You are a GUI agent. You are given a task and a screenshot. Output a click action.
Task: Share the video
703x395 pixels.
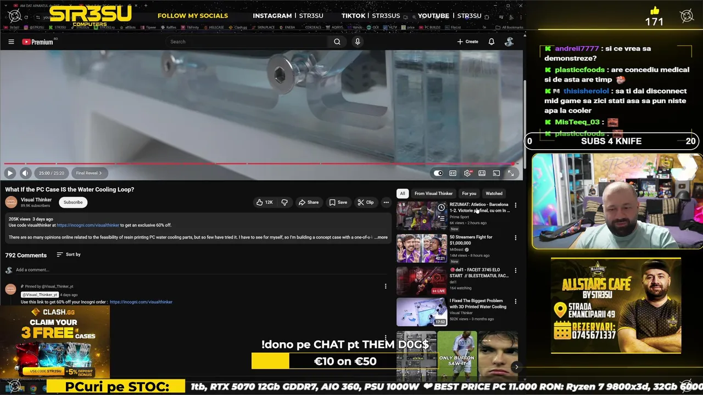[308, 202]
